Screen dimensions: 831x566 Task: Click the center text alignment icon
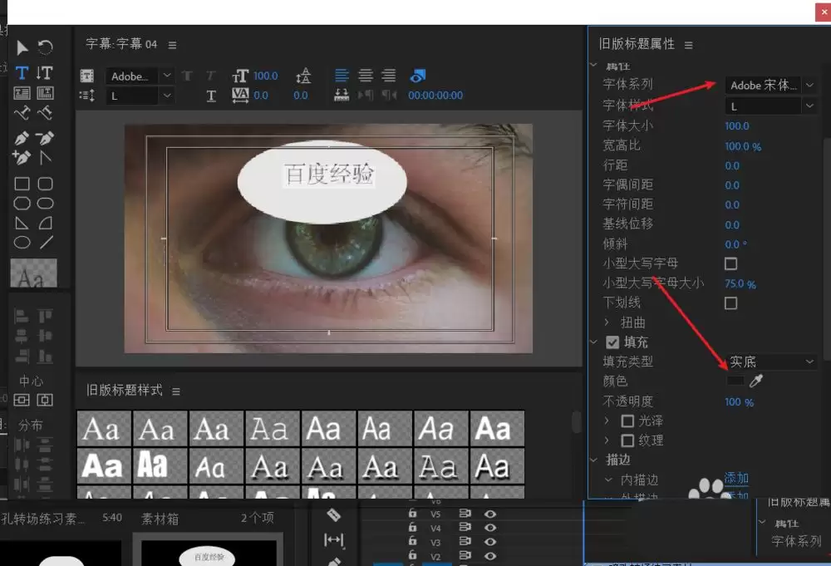click(366, 76)
